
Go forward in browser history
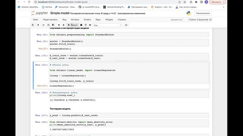pyautogui.click(x=24, y=2)
